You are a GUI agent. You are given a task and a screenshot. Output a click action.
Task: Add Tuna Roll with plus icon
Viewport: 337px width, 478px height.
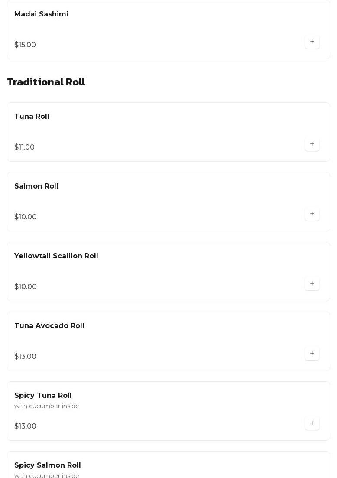click(312, 144)
